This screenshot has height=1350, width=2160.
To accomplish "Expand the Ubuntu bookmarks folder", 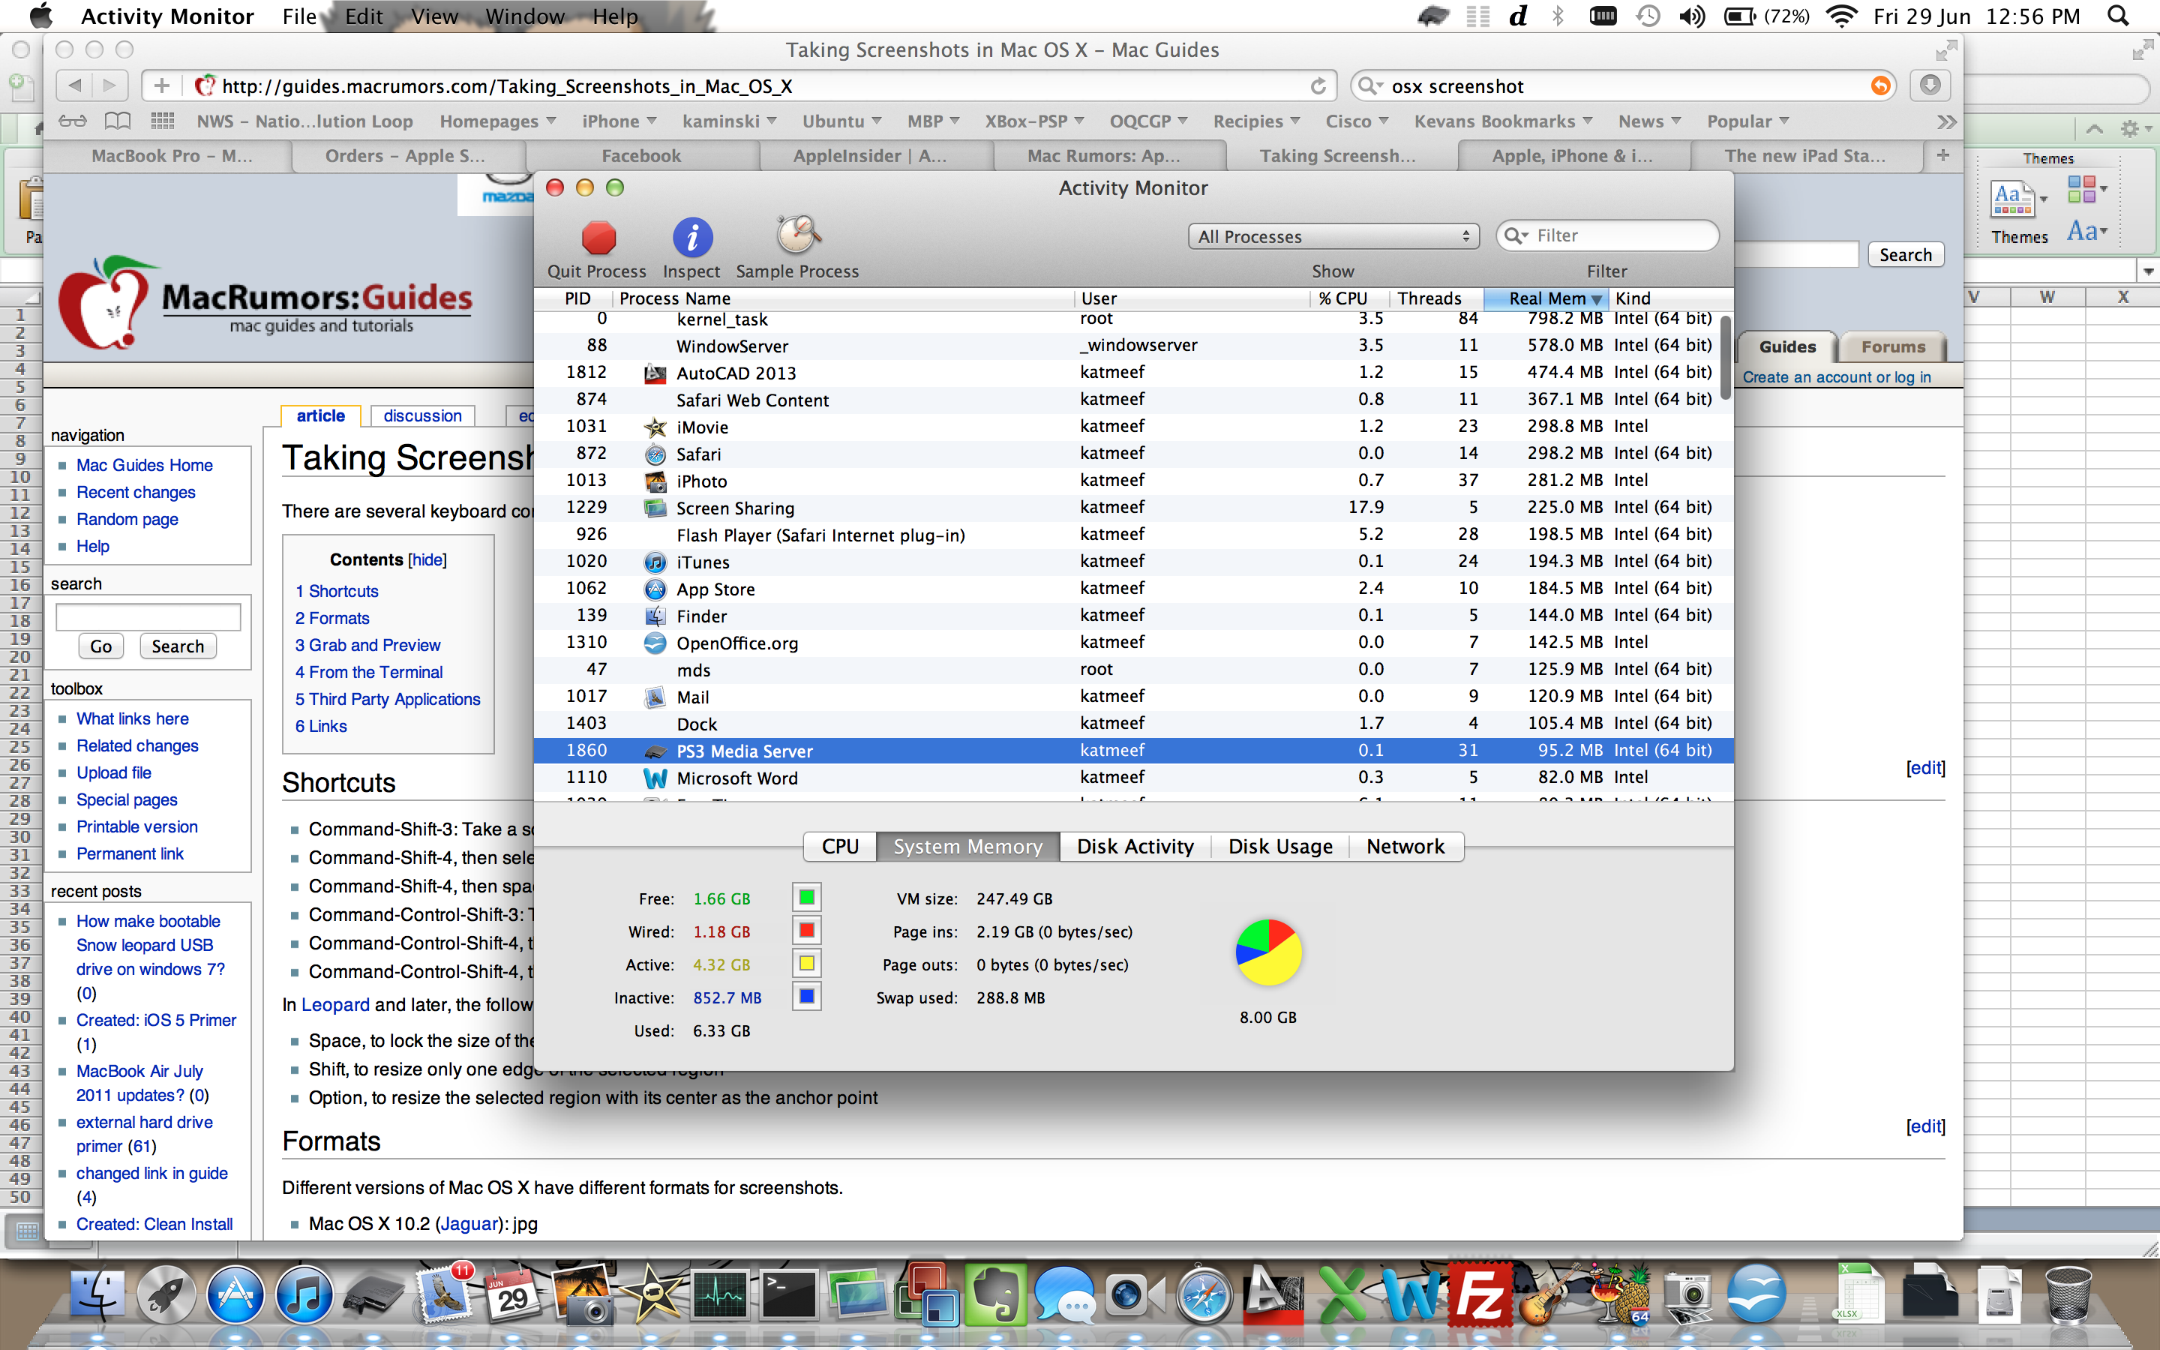I will point(841,121).
